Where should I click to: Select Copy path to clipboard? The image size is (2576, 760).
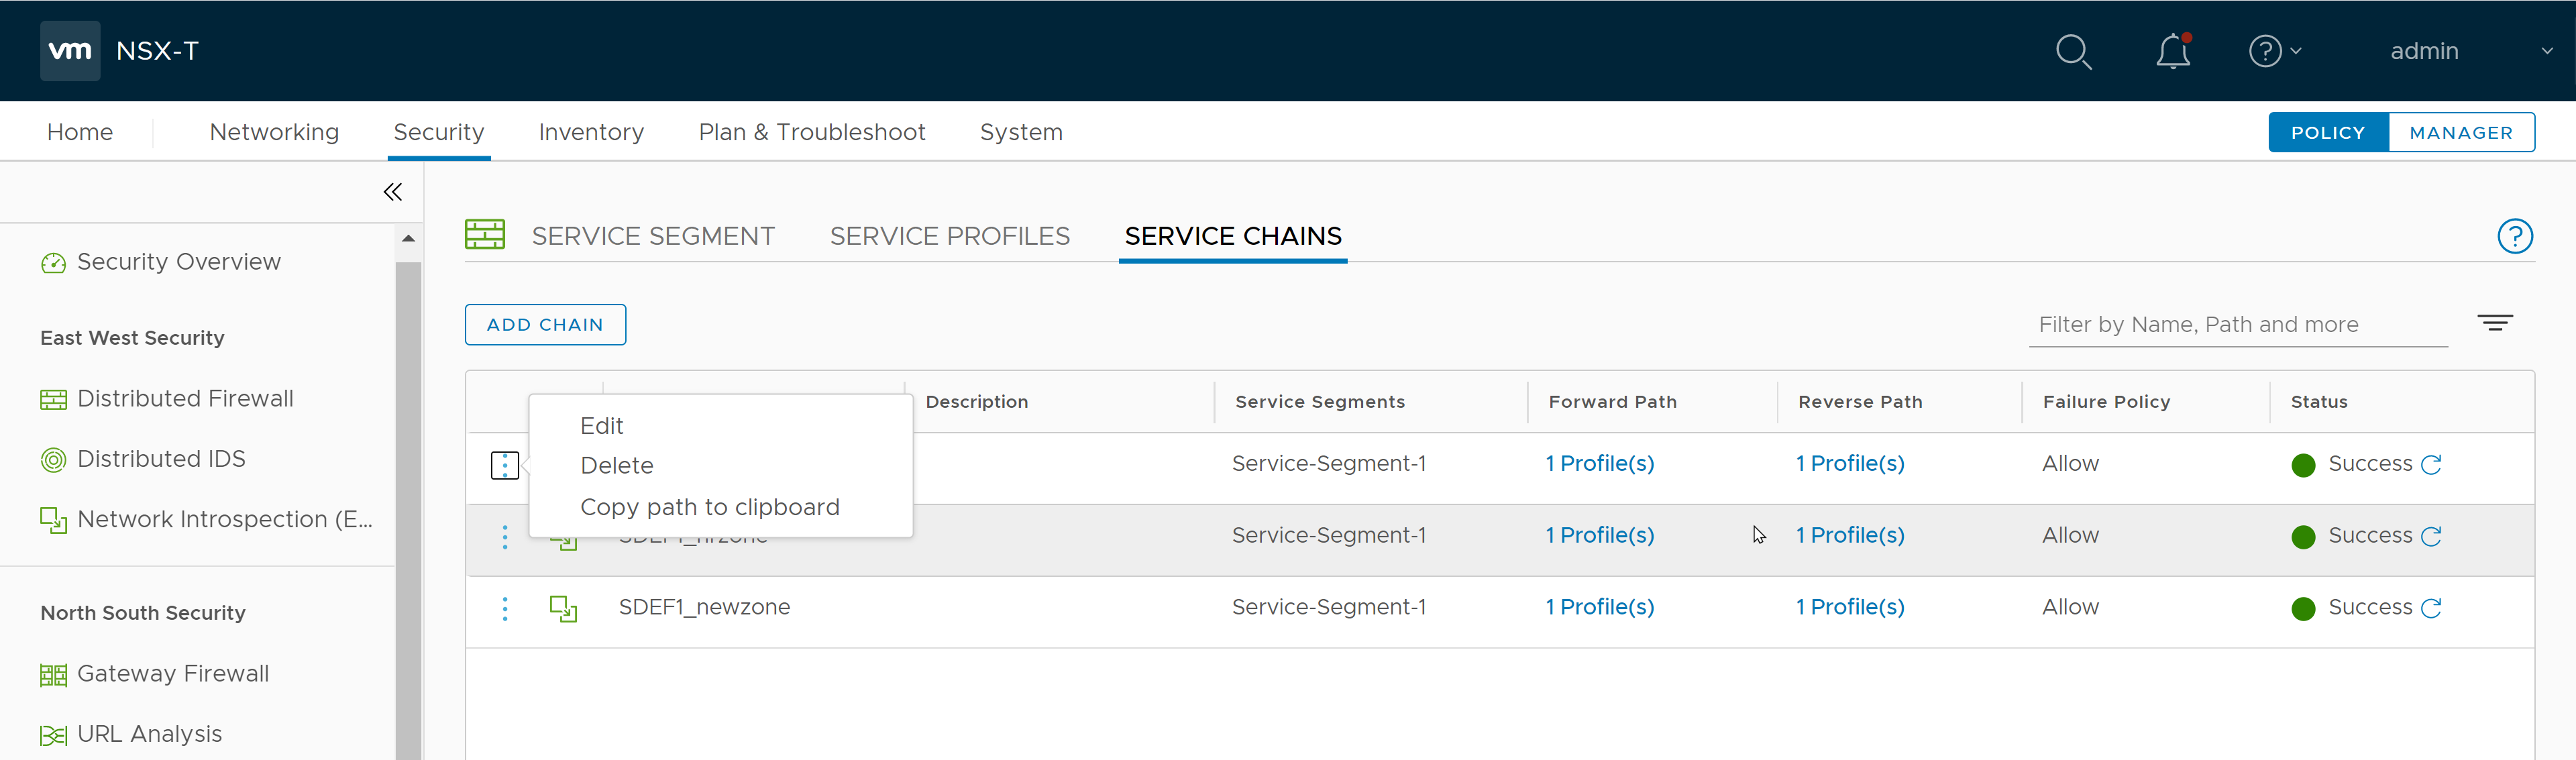coord(709,507)
